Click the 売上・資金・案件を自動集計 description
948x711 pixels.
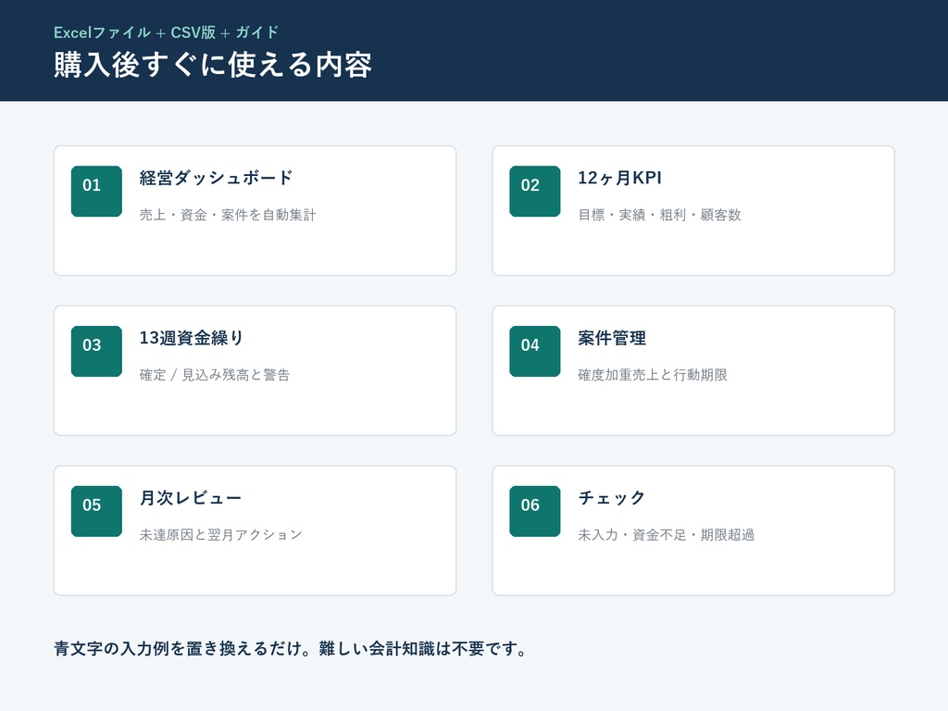point(228,215)
